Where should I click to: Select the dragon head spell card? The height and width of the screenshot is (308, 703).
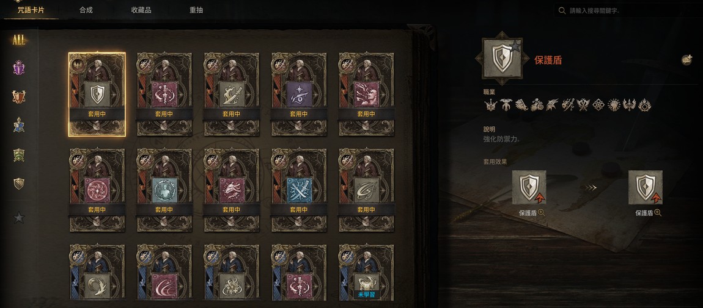coord(232,190)
